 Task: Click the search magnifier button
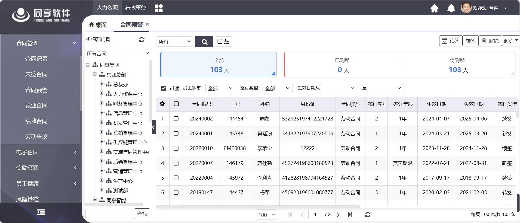204,42
